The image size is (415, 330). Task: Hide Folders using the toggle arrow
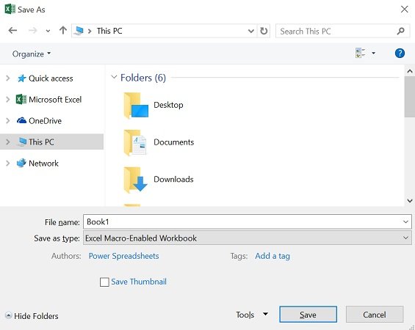(9, 315)
